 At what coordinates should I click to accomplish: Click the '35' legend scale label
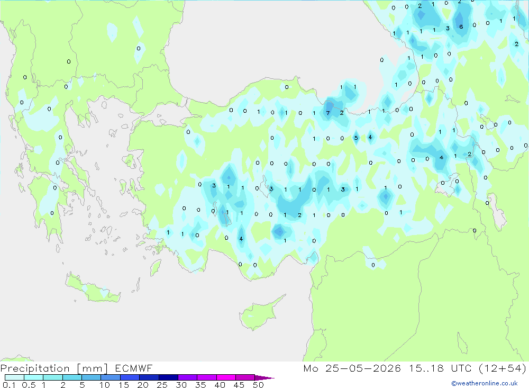[200, 385]
